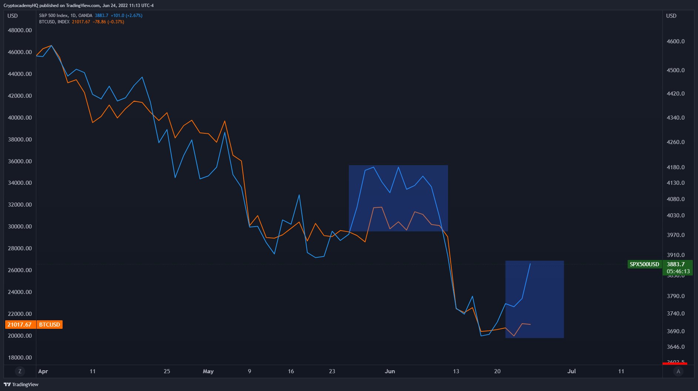Click the blue highlighted zone near June highs
Image resolution: width=698 pixels, height=391 pixels.
[x=398, y=198]
